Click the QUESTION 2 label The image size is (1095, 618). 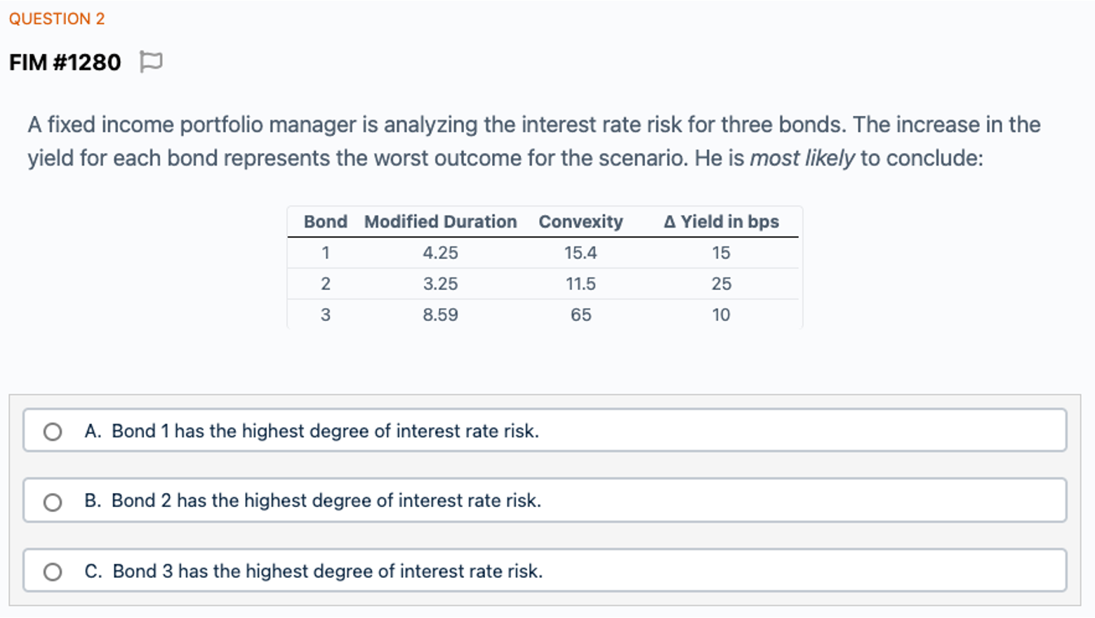(57, 19)
